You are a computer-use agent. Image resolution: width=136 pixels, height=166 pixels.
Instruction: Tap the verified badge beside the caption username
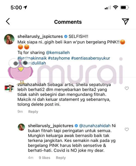click(66, 36)
